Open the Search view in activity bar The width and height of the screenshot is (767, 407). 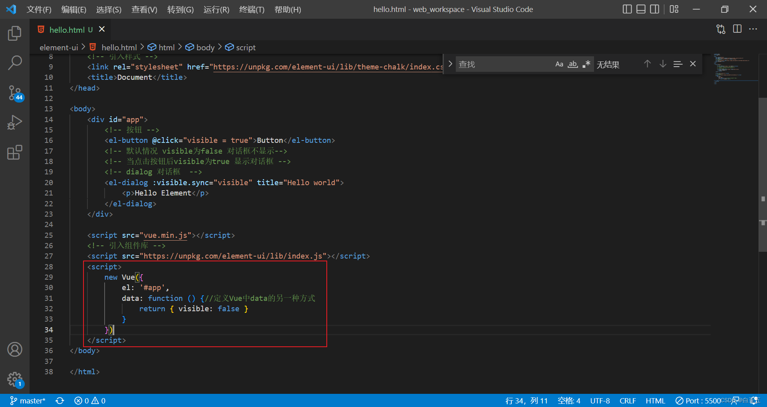click(15, 63)
